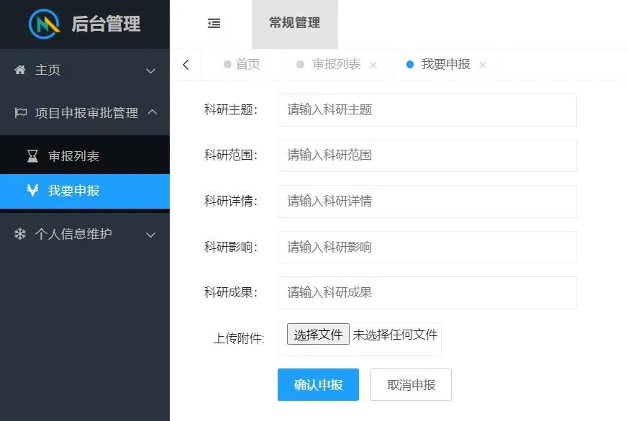This screenshot has height=421, width=628.
Task: Click the 科研影响 label
Action: [231, 247]
